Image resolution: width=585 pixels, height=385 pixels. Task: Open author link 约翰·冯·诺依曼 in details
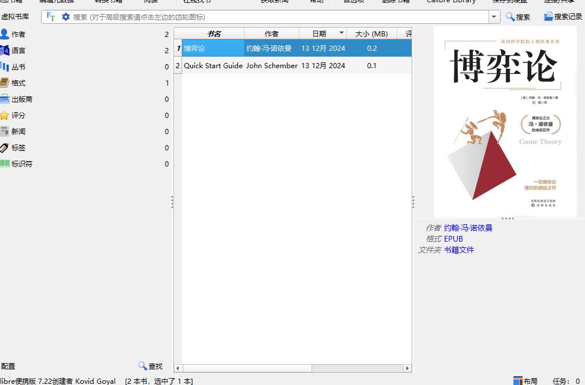click(468, 228)
